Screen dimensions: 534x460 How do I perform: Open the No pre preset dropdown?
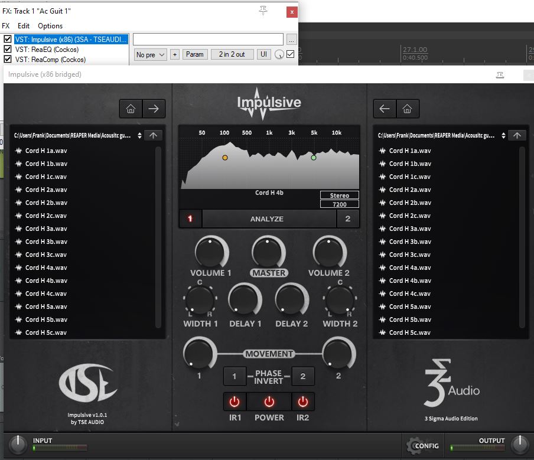[x=150, y=54]
